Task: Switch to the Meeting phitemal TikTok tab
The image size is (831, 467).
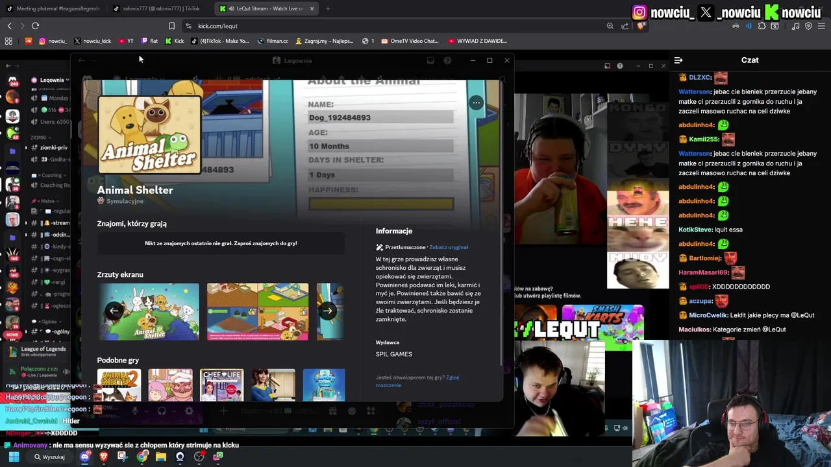Action: [53, 8]
